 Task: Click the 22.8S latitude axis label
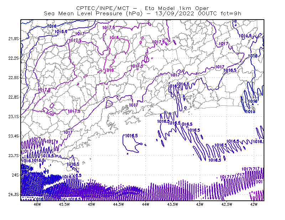coord(13,97)
